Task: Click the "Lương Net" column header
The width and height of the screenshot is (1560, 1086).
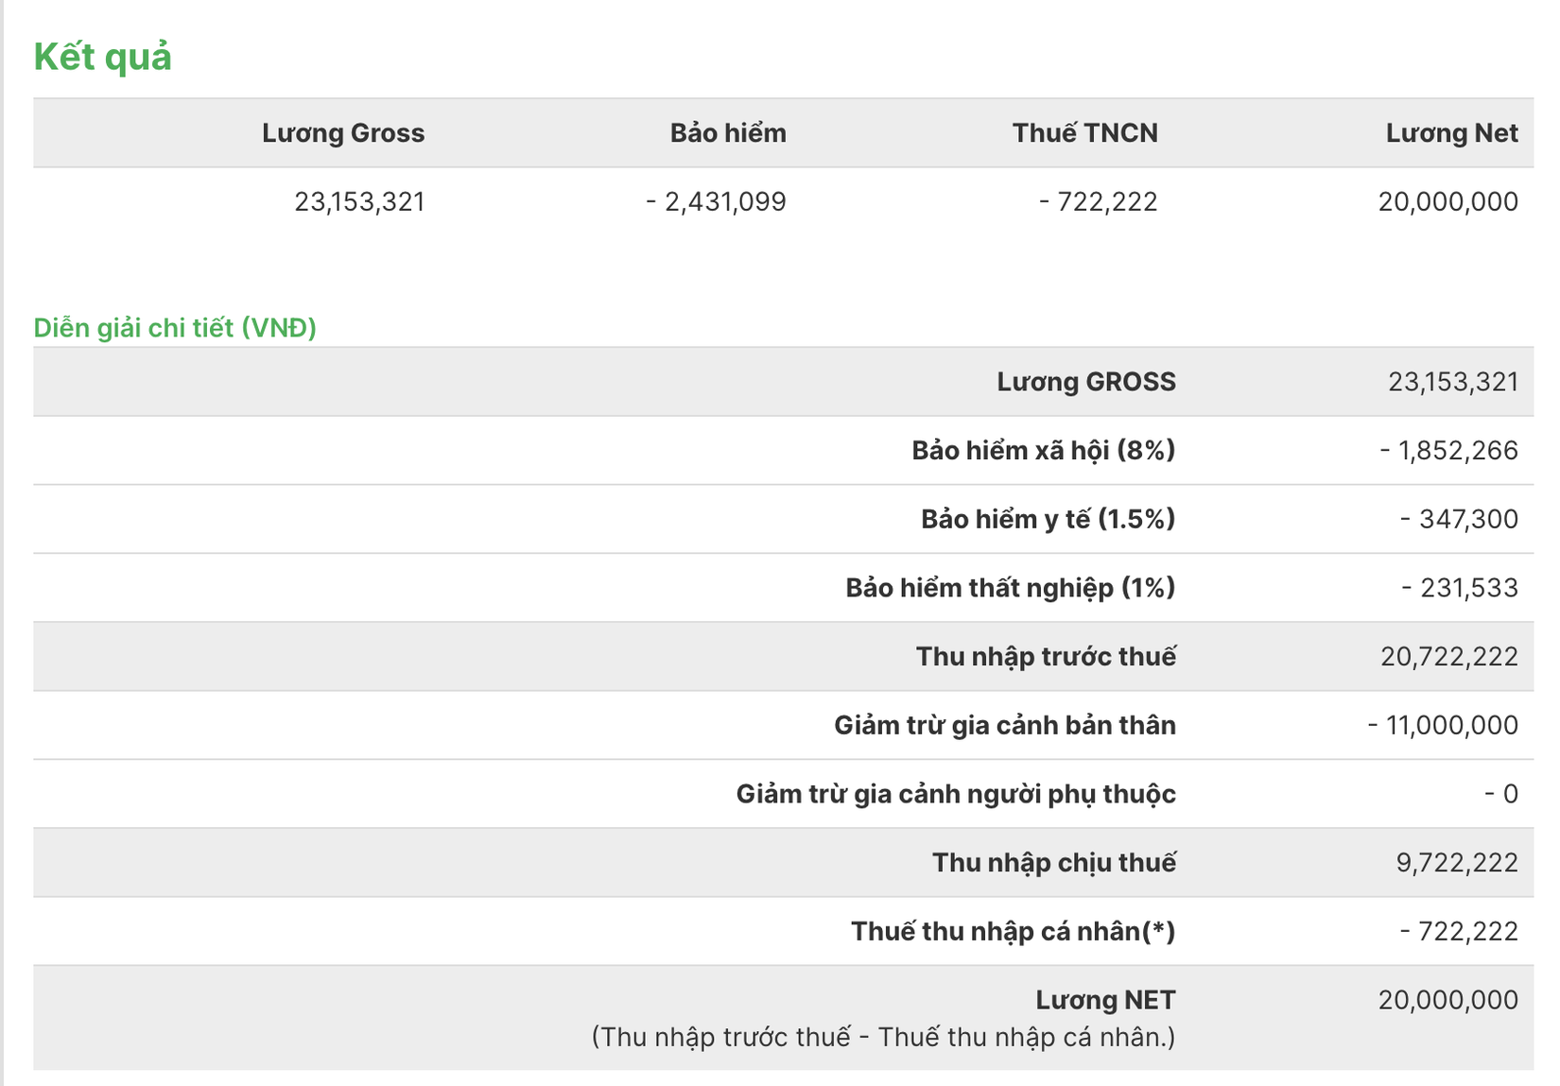Action: point(1451,133)
